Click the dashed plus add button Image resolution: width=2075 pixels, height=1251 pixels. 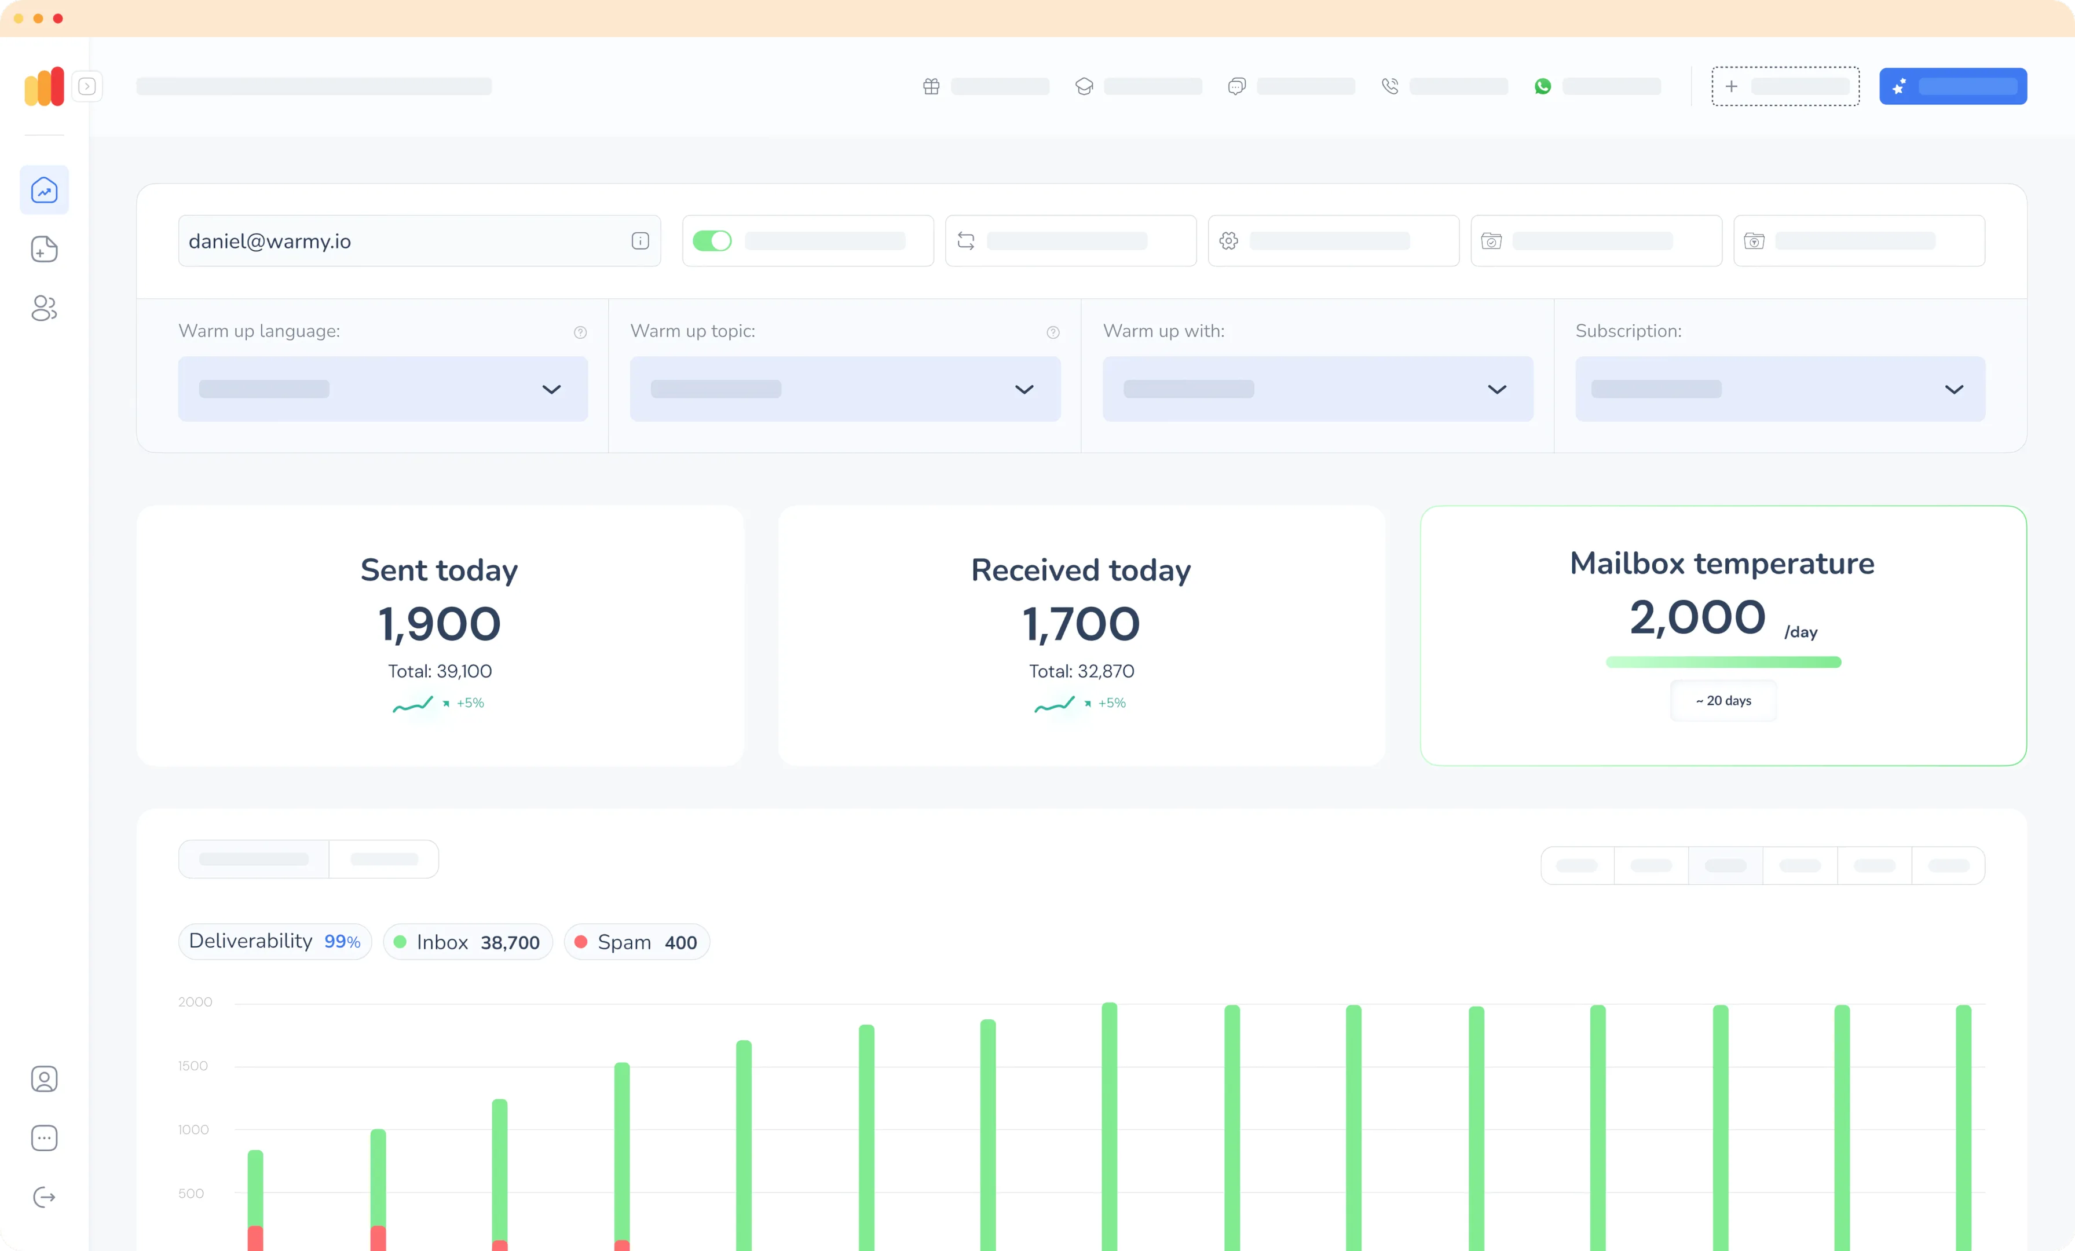(1784, 86)
